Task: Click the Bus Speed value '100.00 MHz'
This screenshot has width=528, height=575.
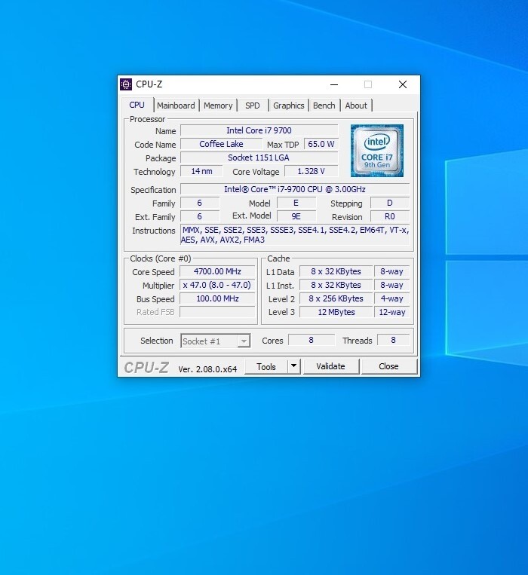Action: (217, 299)
